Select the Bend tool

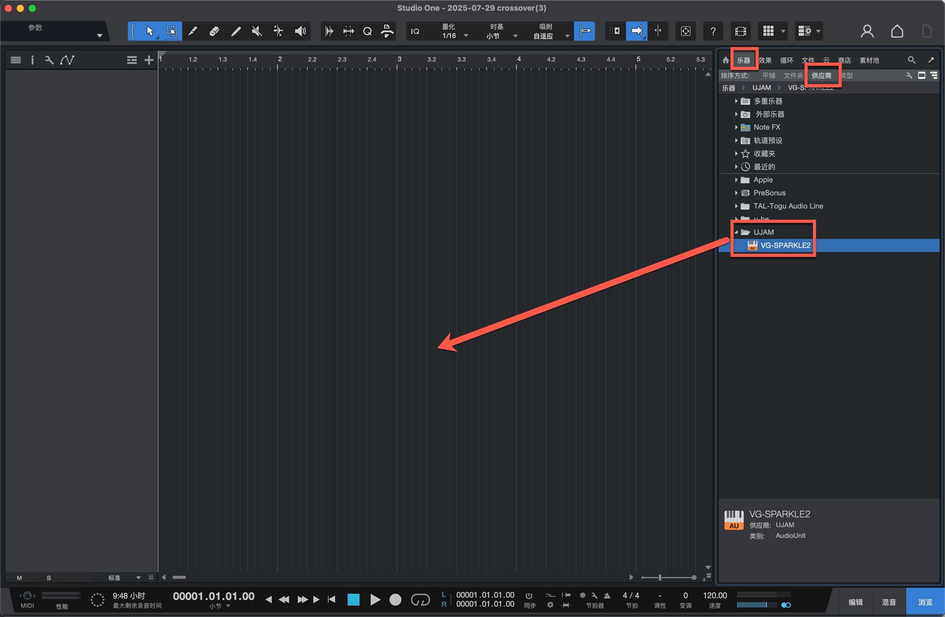(278, 31)
